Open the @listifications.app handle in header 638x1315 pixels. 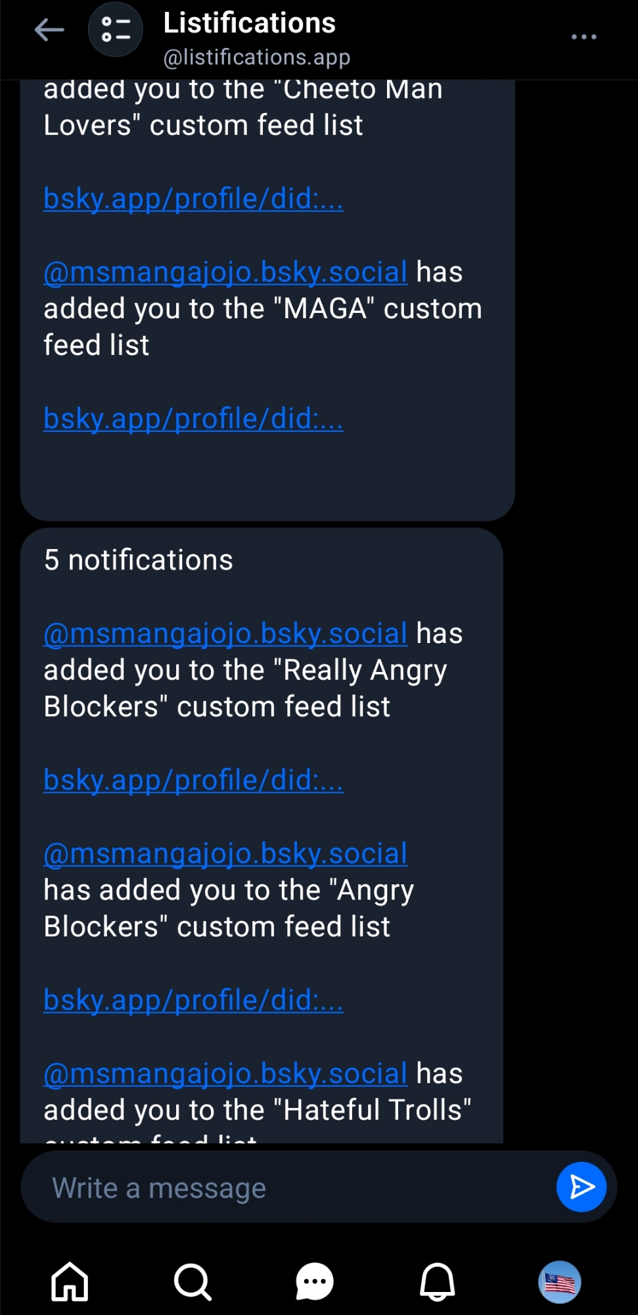pyautogui.click(x=256, y=58)
